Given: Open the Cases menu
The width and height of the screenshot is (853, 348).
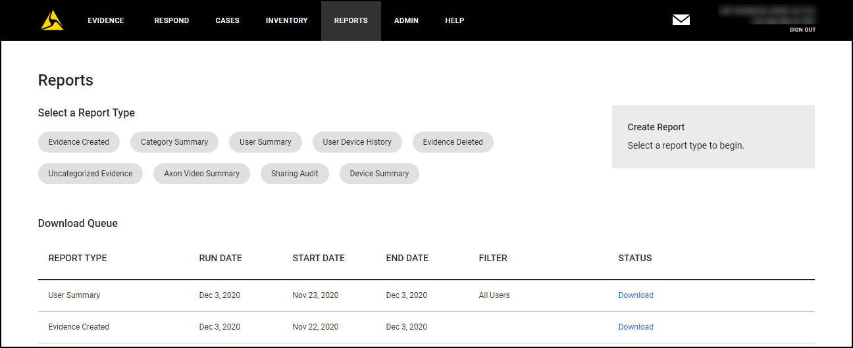Looking at the screenshot, I should (x=227, y=20).
